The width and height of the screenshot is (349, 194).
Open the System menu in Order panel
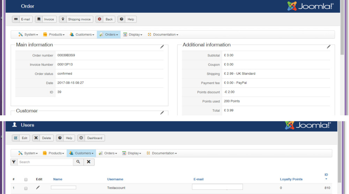28,34
